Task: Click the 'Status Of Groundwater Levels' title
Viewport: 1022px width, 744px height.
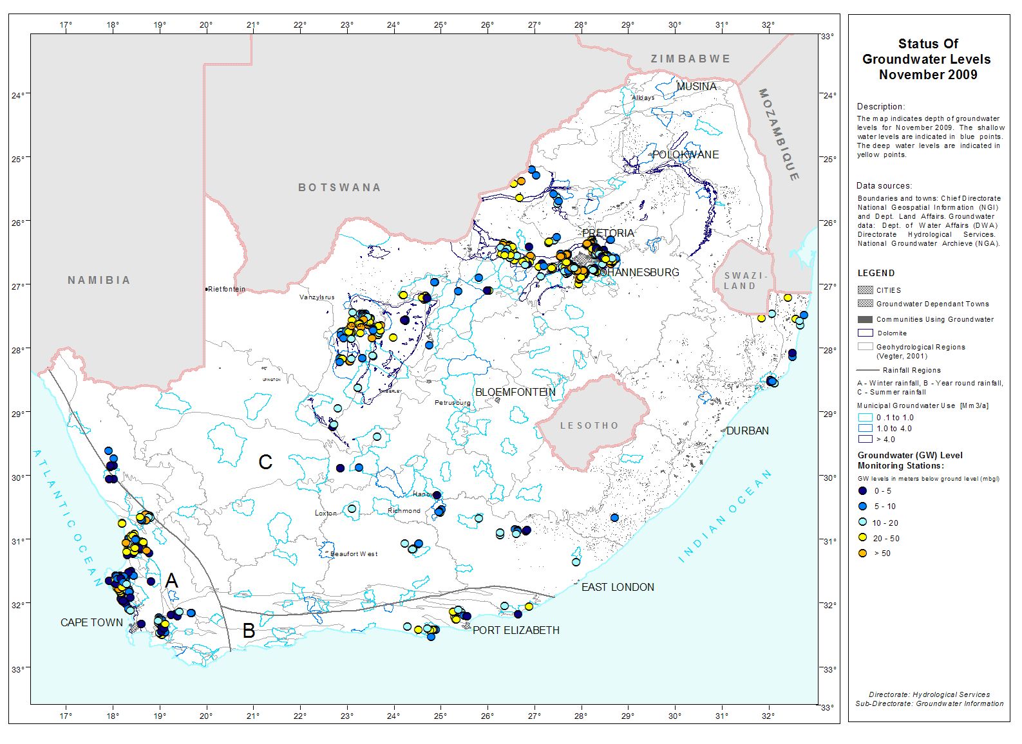Action: [927, 59]
